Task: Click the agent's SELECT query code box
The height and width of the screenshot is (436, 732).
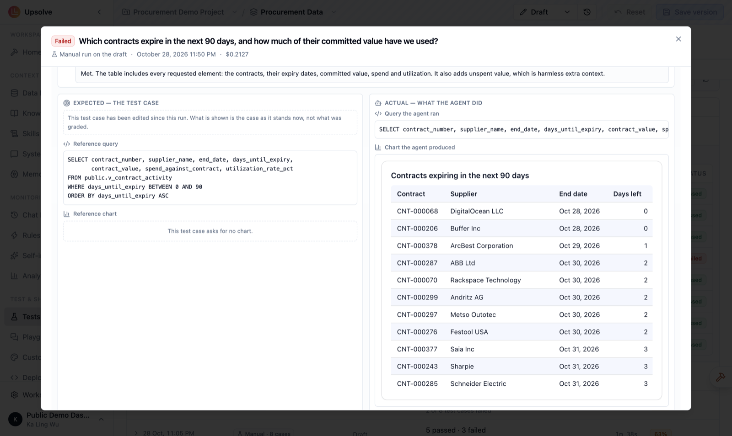Action: tap(522, 129)
